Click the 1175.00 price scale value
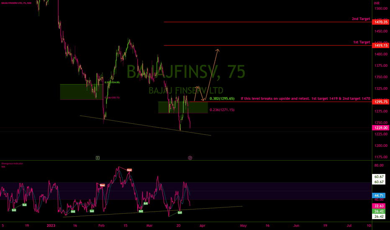 (381, 157)
